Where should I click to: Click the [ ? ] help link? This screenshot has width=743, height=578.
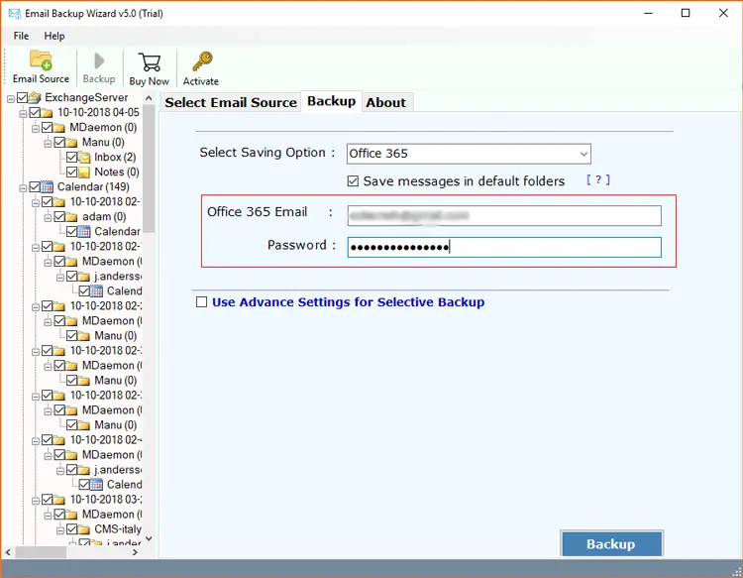click(x=597, y=180)
